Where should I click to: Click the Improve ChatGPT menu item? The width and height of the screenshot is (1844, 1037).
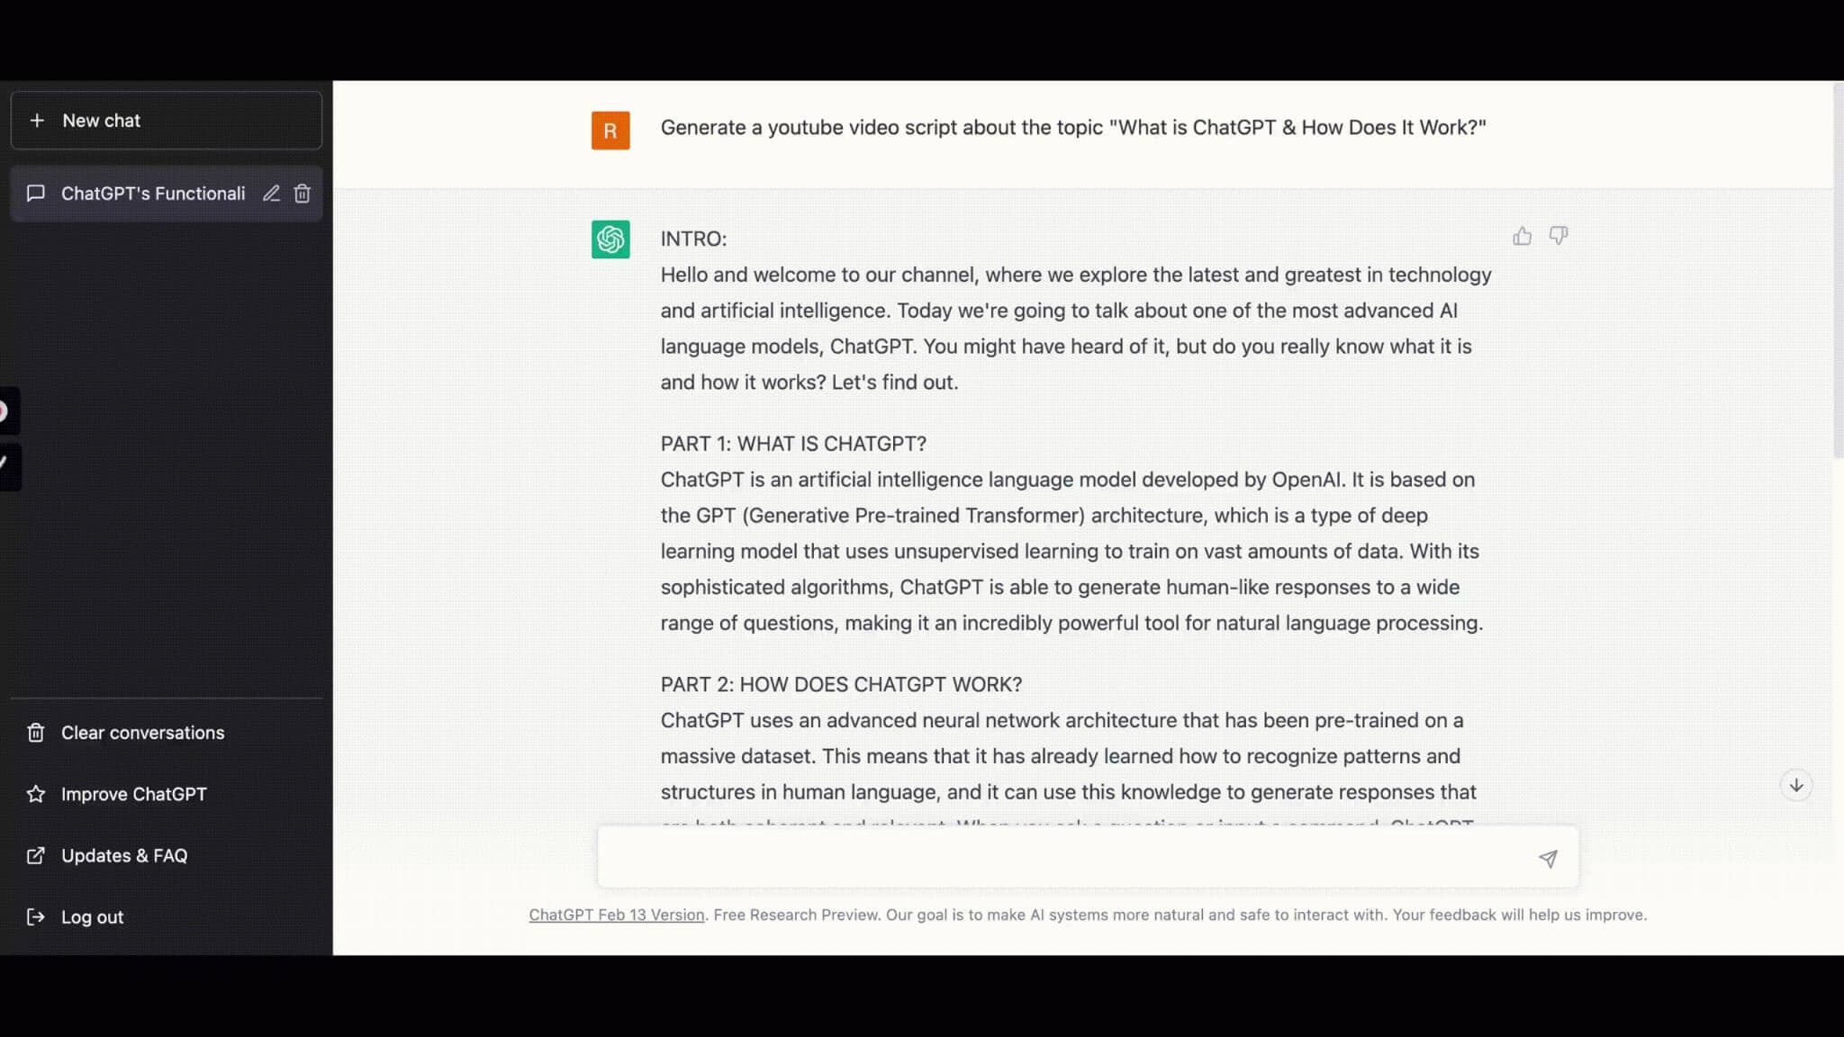(x=134, y=794)
